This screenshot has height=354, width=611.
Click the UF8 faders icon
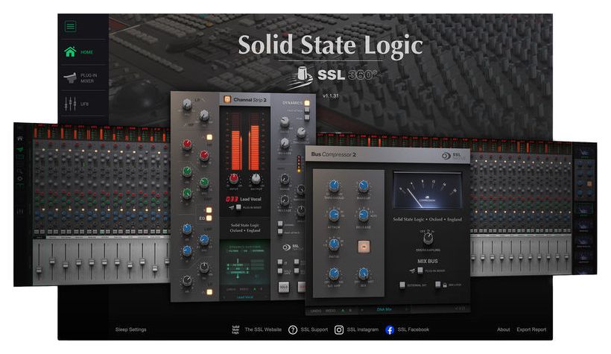(x=70, y=104)
